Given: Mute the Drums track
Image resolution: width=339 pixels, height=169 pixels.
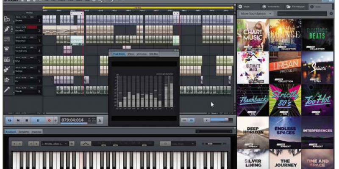Looking at the screenshot, I should (x=24, y=17).
